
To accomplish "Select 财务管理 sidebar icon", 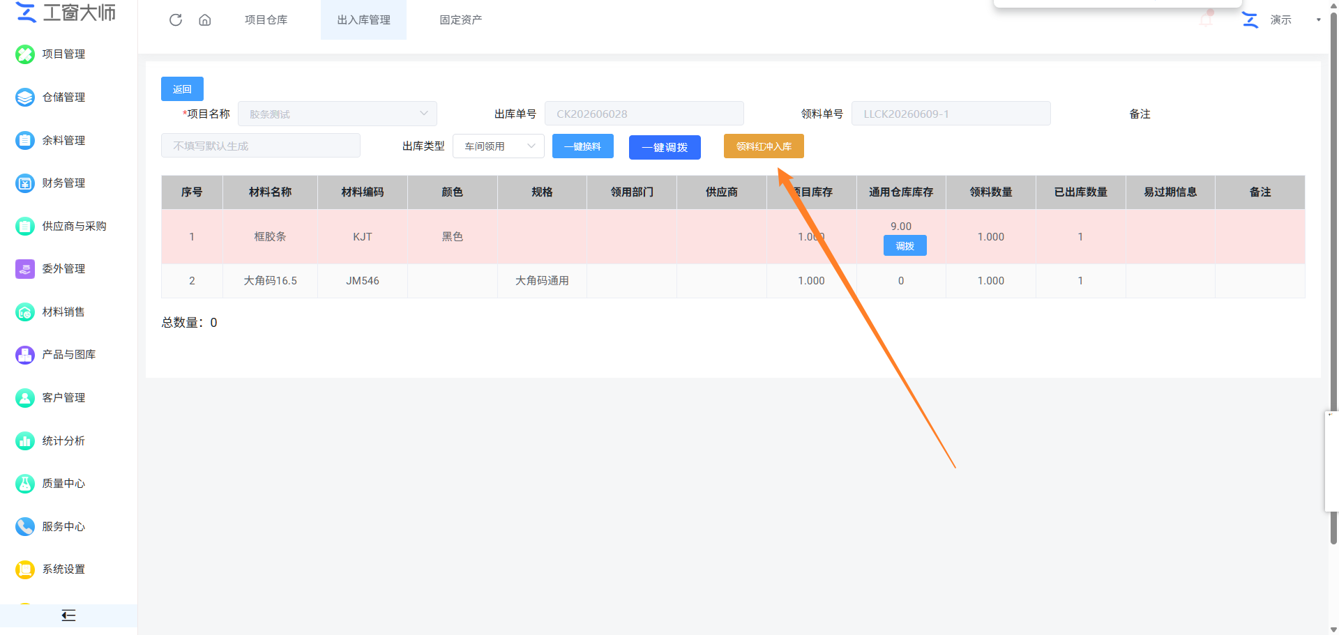I will [25, 183].
